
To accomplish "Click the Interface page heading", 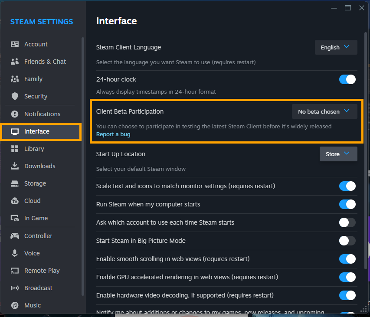I will [117, 21].
